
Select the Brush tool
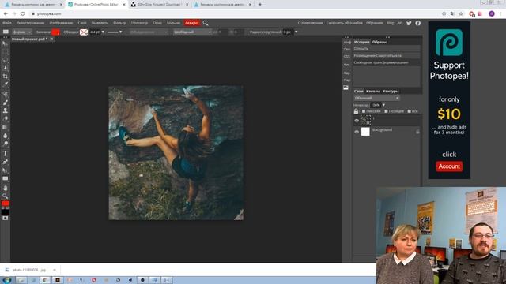click(6, 103)
